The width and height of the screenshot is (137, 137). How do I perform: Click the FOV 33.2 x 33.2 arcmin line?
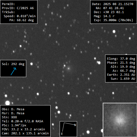[23, 129]
